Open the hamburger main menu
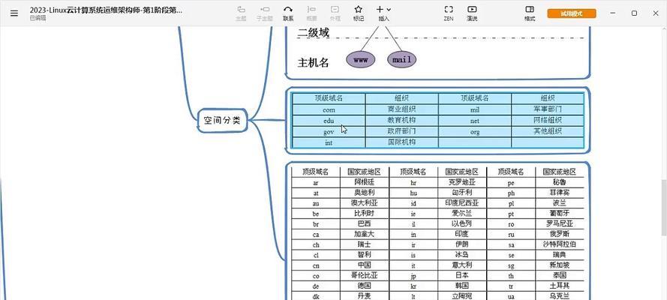667x300 pixels. click(x=14, y=13)
